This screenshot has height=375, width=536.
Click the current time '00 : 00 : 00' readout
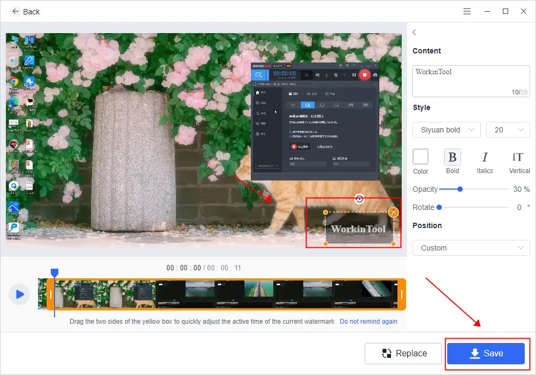click(183, 268)
